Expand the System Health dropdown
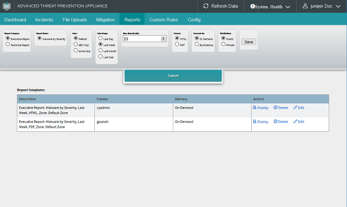This screenshot has height=207, width=347. coord(288,7)
